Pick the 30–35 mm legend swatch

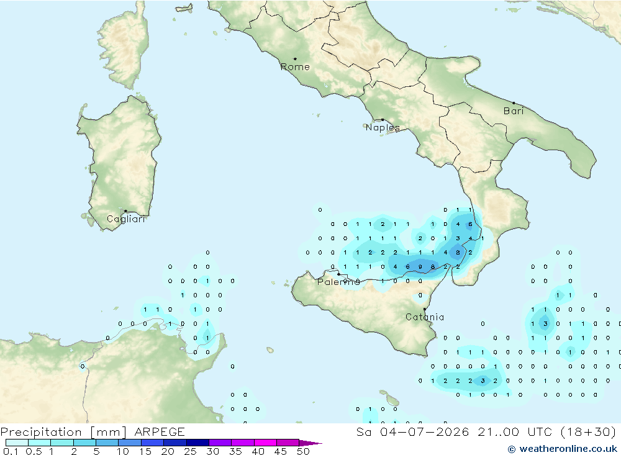tap(220, 443)
